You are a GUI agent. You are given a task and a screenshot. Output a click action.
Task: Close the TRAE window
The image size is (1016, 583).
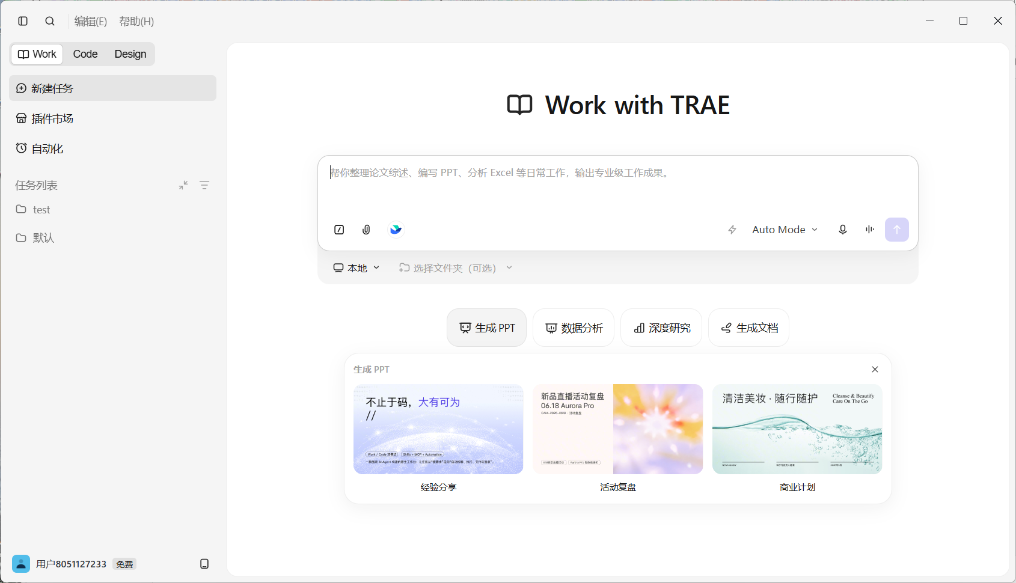pos(998,21)
